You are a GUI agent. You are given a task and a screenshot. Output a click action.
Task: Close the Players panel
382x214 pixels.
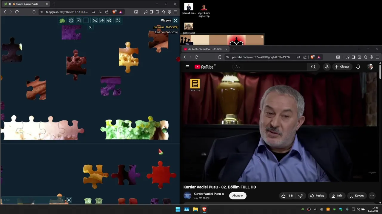[175, 20]
